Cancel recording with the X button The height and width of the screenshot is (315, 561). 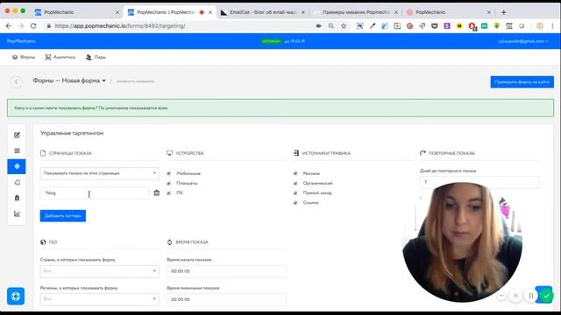pyautogui.click(x=515, y=296)
